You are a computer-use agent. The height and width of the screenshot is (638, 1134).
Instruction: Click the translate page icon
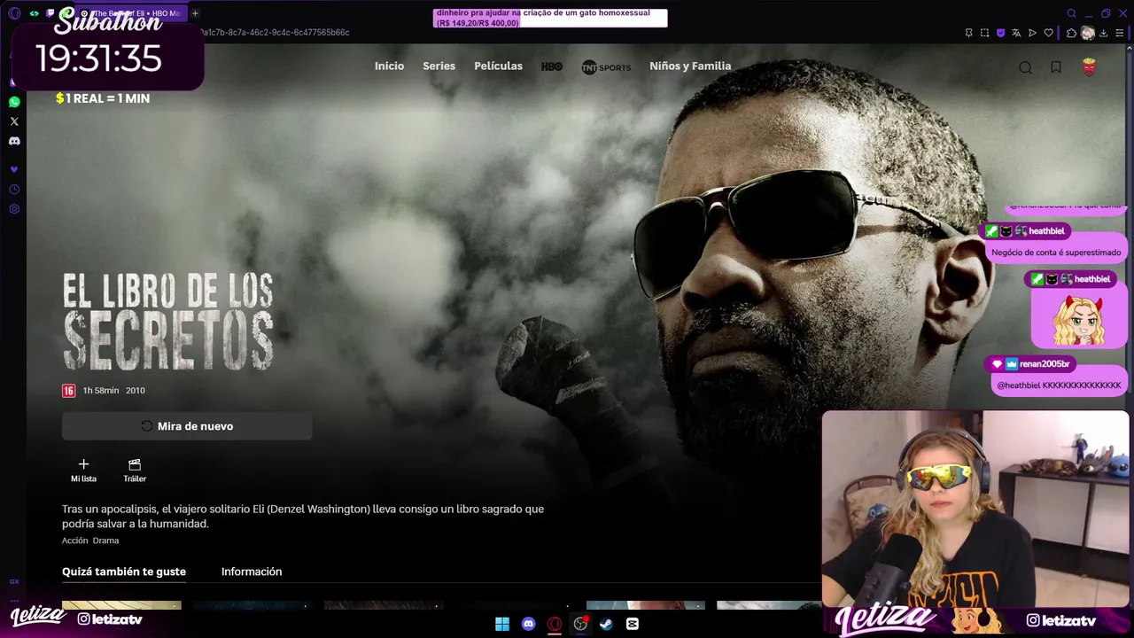coord(1016,33)
